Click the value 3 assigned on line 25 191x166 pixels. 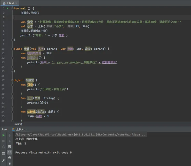(48, 116)
